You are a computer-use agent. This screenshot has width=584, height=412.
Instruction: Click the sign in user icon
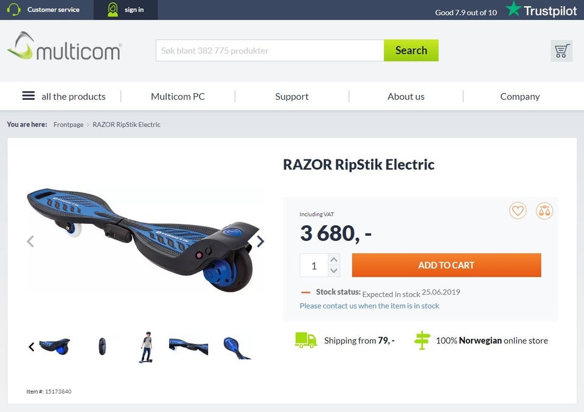pos(113,10)
